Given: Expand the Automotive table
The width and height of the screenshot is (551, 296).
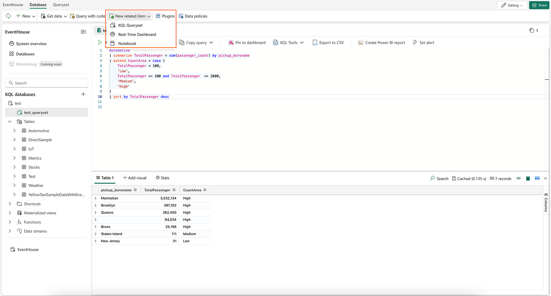Looking at the screenshot, I should [15, 131].
